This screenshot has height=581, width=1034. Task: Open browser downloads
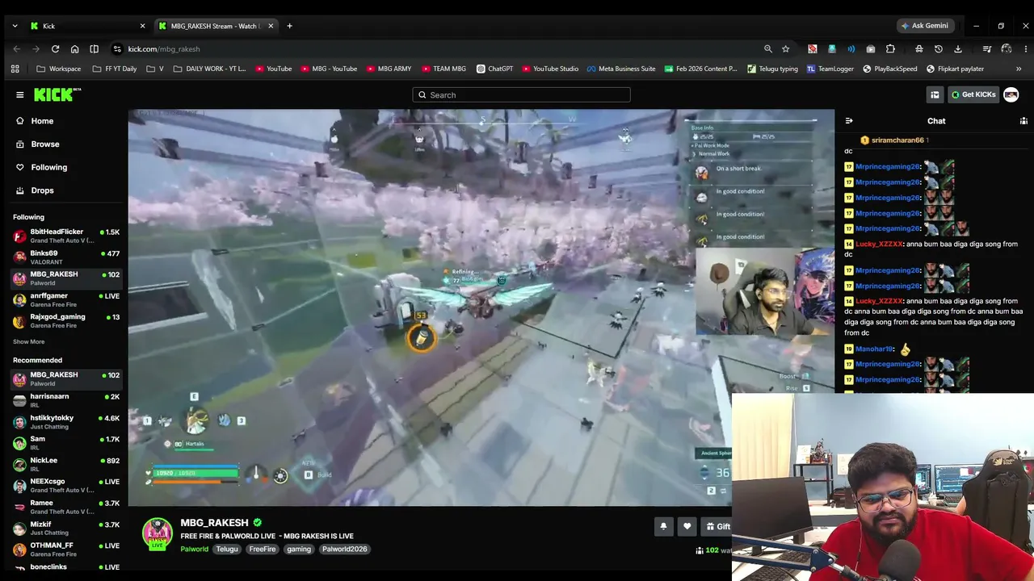[958, 49]
